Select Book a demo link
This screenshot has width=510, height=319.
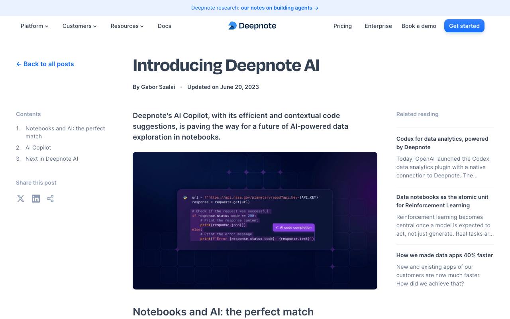click(x=419, y=26)
